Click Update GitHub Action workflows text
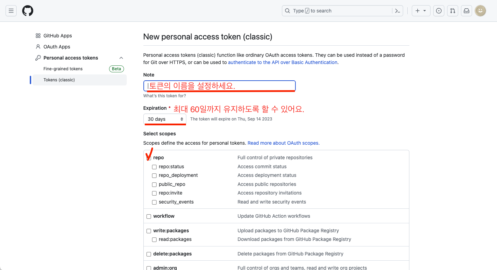This screenshot has width=497, height=270. pos(274,216)
